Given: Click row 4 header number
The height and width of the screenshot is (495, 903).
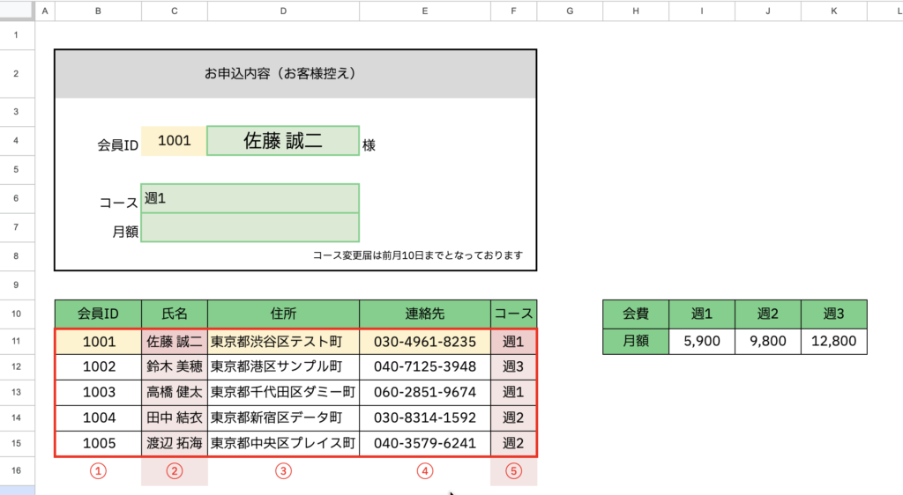Looking at the screenshot, I should (16, 141).
